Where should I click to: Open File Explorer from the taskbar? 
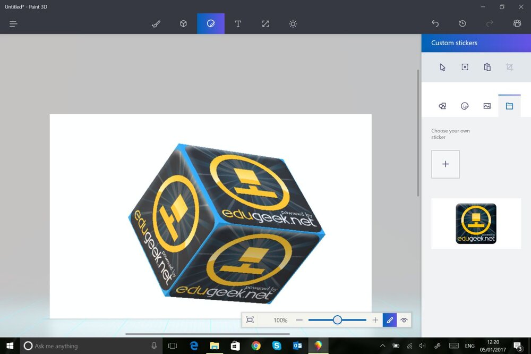[215, 346]
